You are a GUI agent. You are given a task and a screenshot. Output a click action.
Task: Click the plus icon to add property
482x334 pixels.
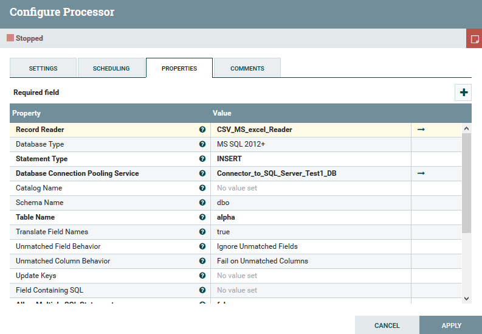463,92
